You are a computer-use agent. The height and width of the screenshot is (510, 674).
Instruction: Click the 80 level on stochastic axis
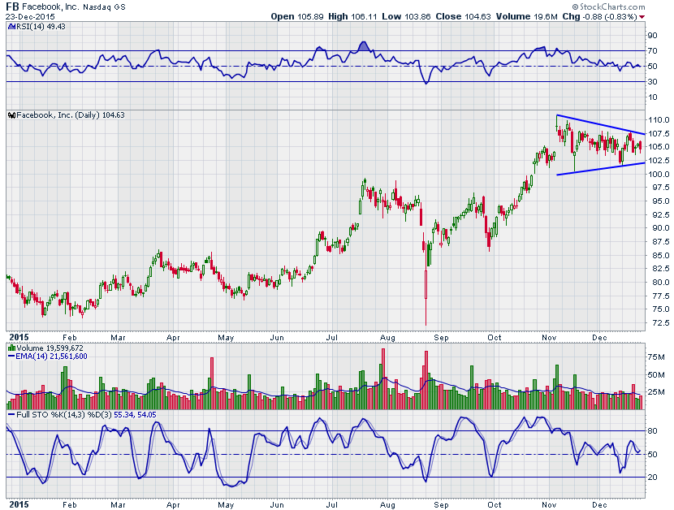[x=653, y=431]
